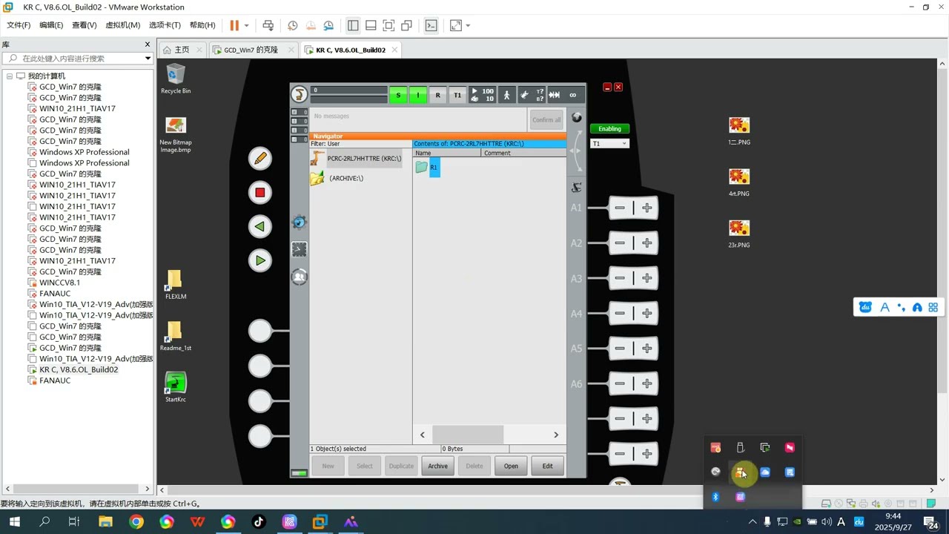The height and width of the screenshot is (534, 949).
Task: Open the dropdown arrow next to Pause
Action: click(247, 25)
